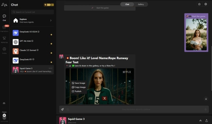Open chat settings gear icon
The height and width of the screenshot is (124, 212).
pos(206,4)
